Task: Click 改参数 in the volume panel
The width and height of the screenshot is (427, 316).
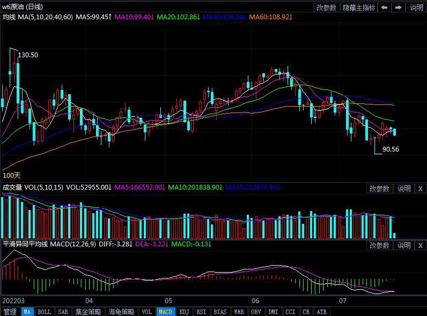Action: click(379, 189)
